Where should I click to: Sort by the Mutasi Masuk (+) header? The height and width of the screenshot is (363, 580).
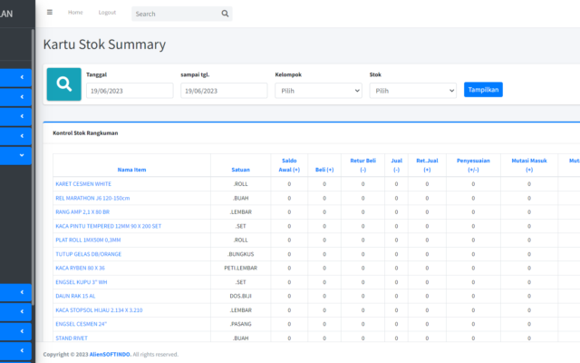point(529,165)
